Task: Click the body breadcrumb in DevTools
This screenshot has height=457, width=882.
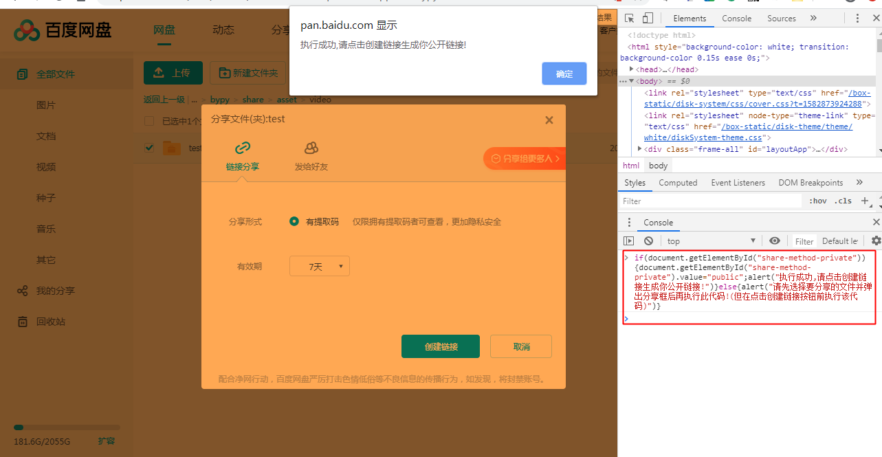Action: (658, 166)
